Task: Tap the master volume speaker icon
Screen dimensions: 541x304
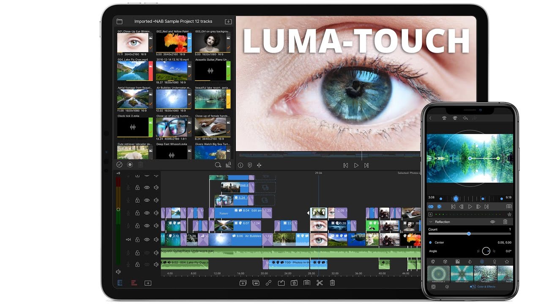Action: pyautogui.click(x=118, y=272)
